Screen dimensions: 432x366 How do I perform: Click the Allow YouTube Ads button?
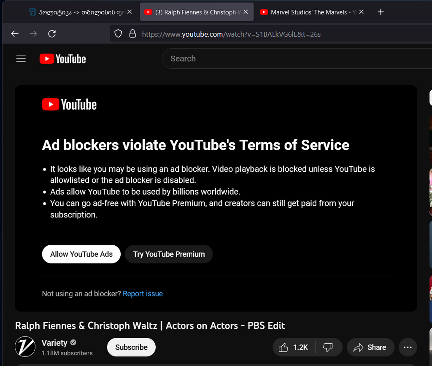click(x=81, y=254)
